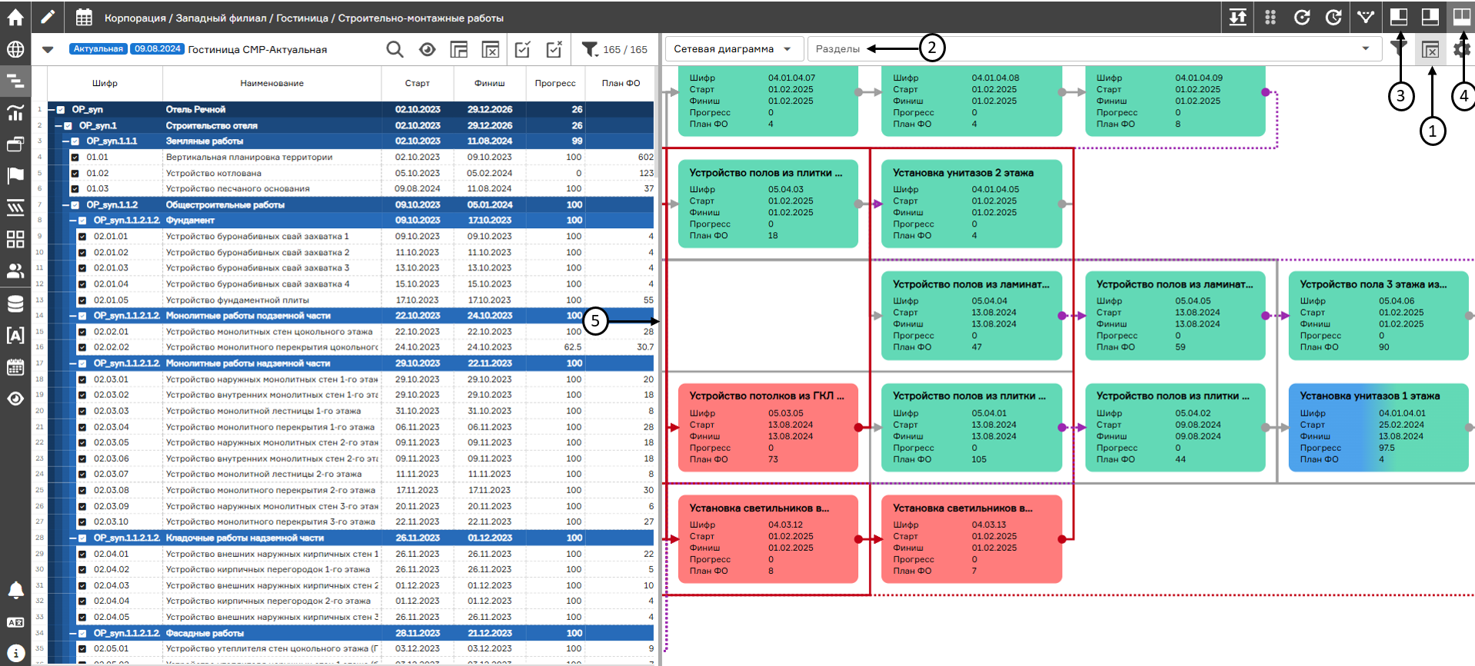This screenshot has width=1475, height=666.
Task: Select the split two-panel layout icon
Action: pos(1460,17)
